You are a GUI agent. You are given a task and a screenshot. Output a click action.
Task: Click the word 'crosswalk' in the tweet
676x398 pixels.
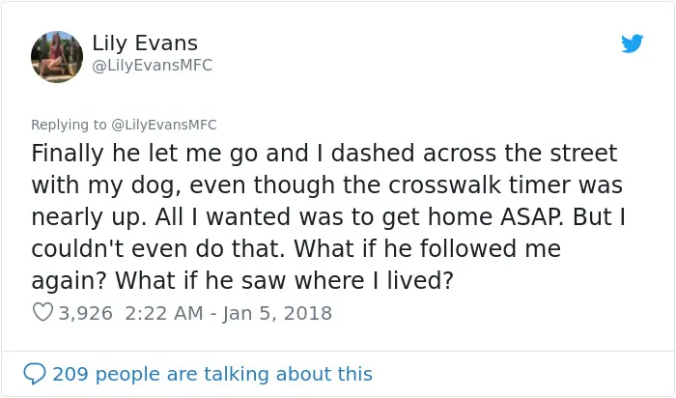pyautogui.click(x=444, y=185)
